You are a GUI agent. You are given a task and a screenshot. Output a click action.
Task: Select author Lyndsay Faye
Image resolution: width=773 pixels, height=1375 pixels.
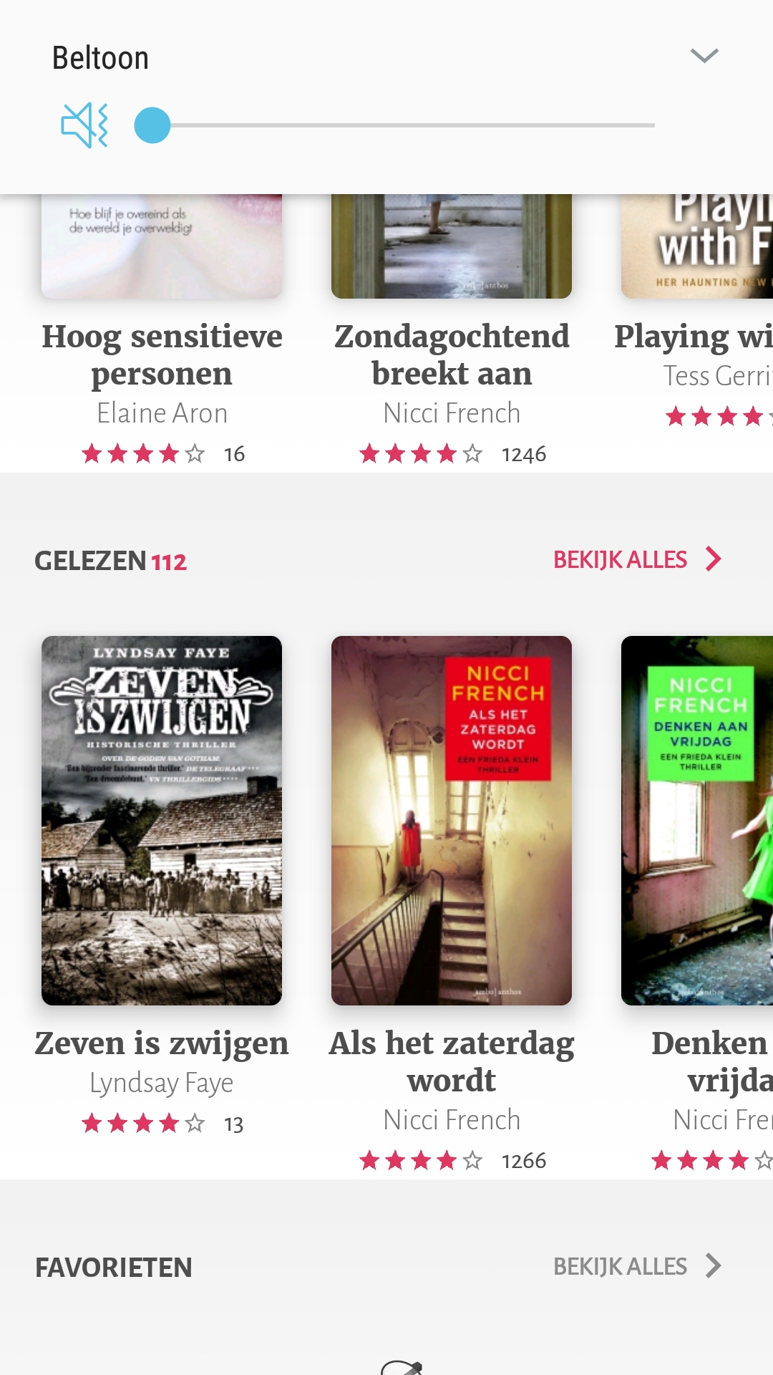pos(162,1083)
